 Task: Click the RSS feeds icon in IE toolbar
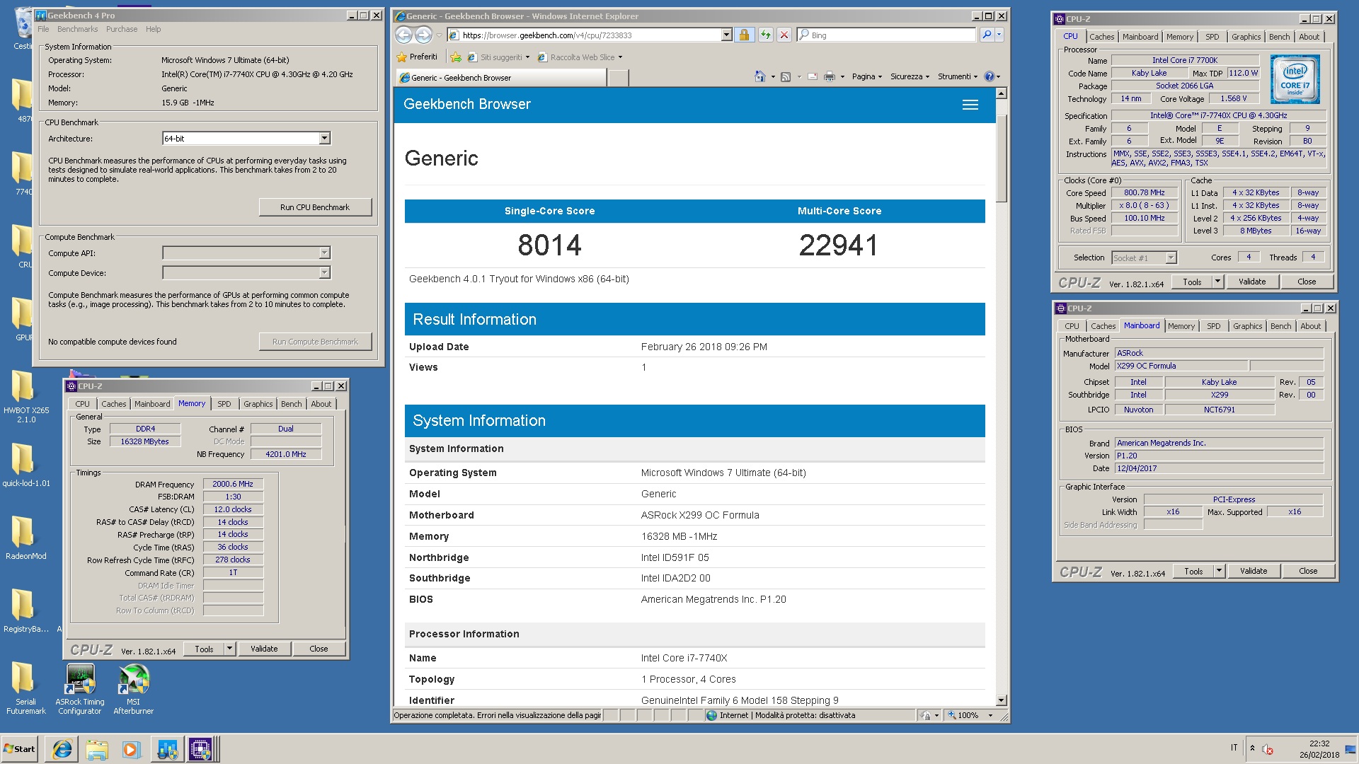[786, 76]
